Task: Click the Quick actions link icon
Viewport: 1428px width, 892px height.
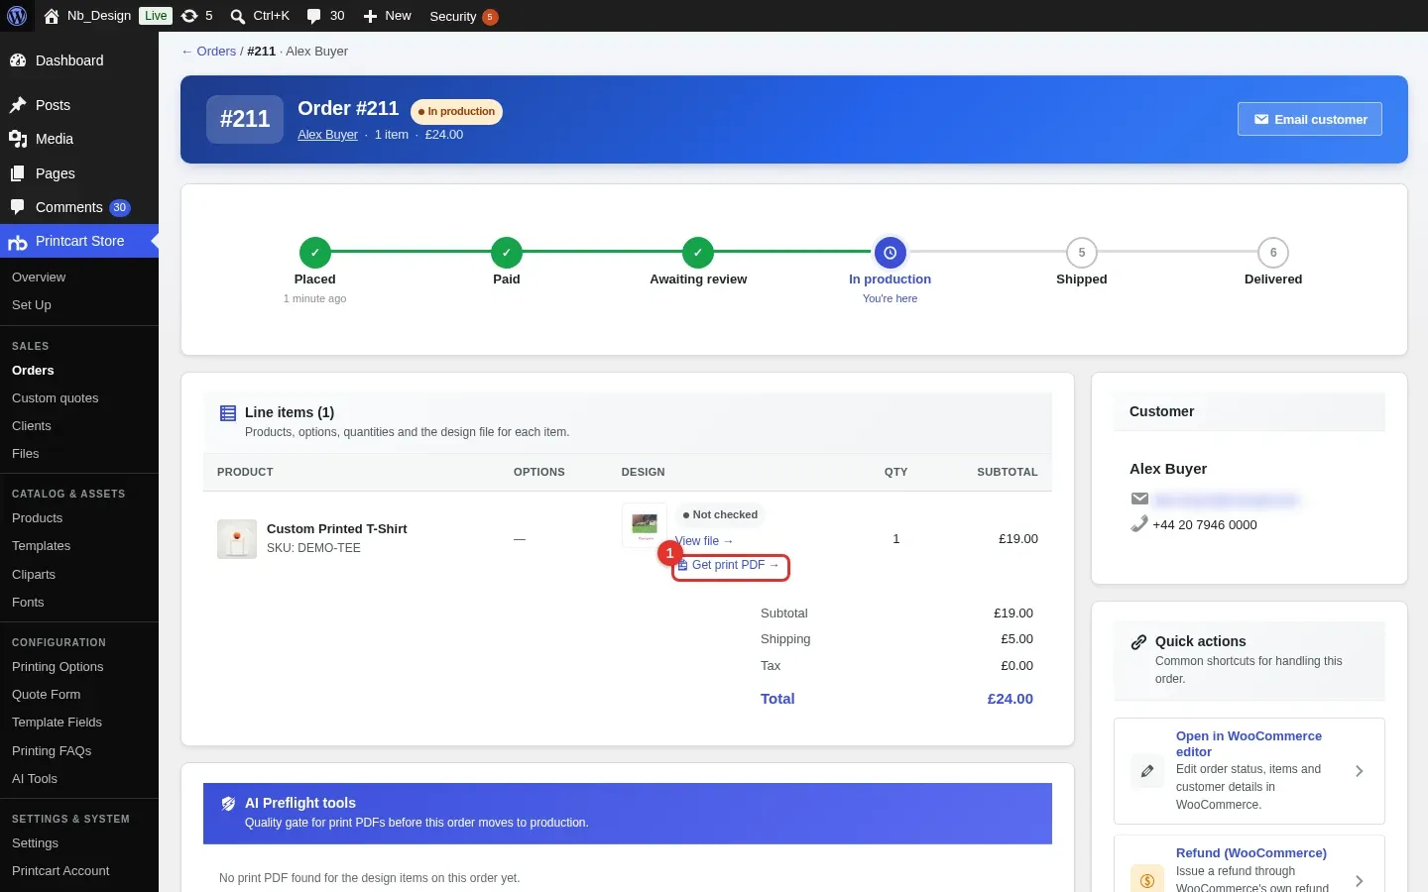Action: pyautogui.click(x=1138, y=642)
